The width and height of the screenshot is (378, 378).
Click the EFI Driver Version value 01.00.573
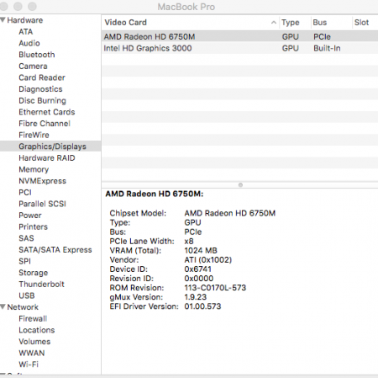tap(202, 306)
